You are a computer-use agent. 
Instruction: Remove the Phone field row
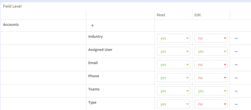click(x=236, y=78)
